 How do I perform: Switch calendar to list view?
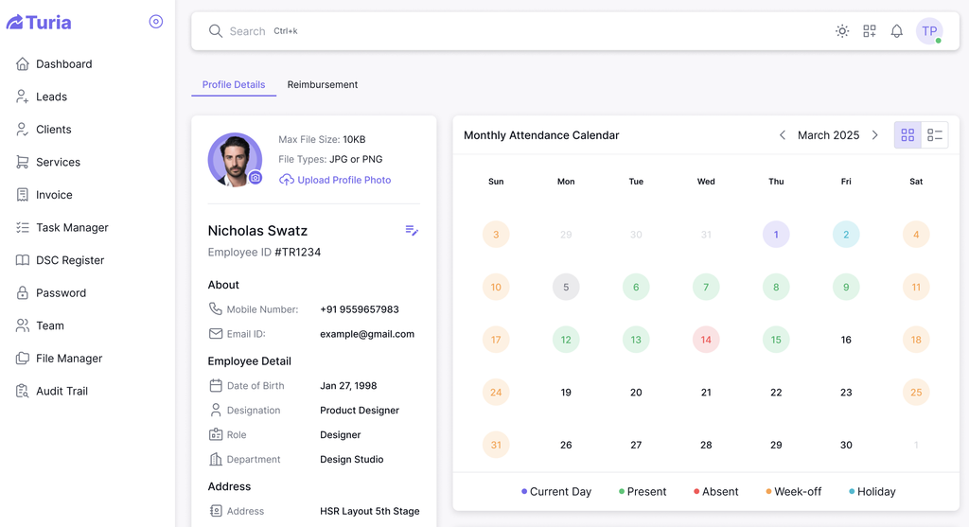(x=934, y=134)
